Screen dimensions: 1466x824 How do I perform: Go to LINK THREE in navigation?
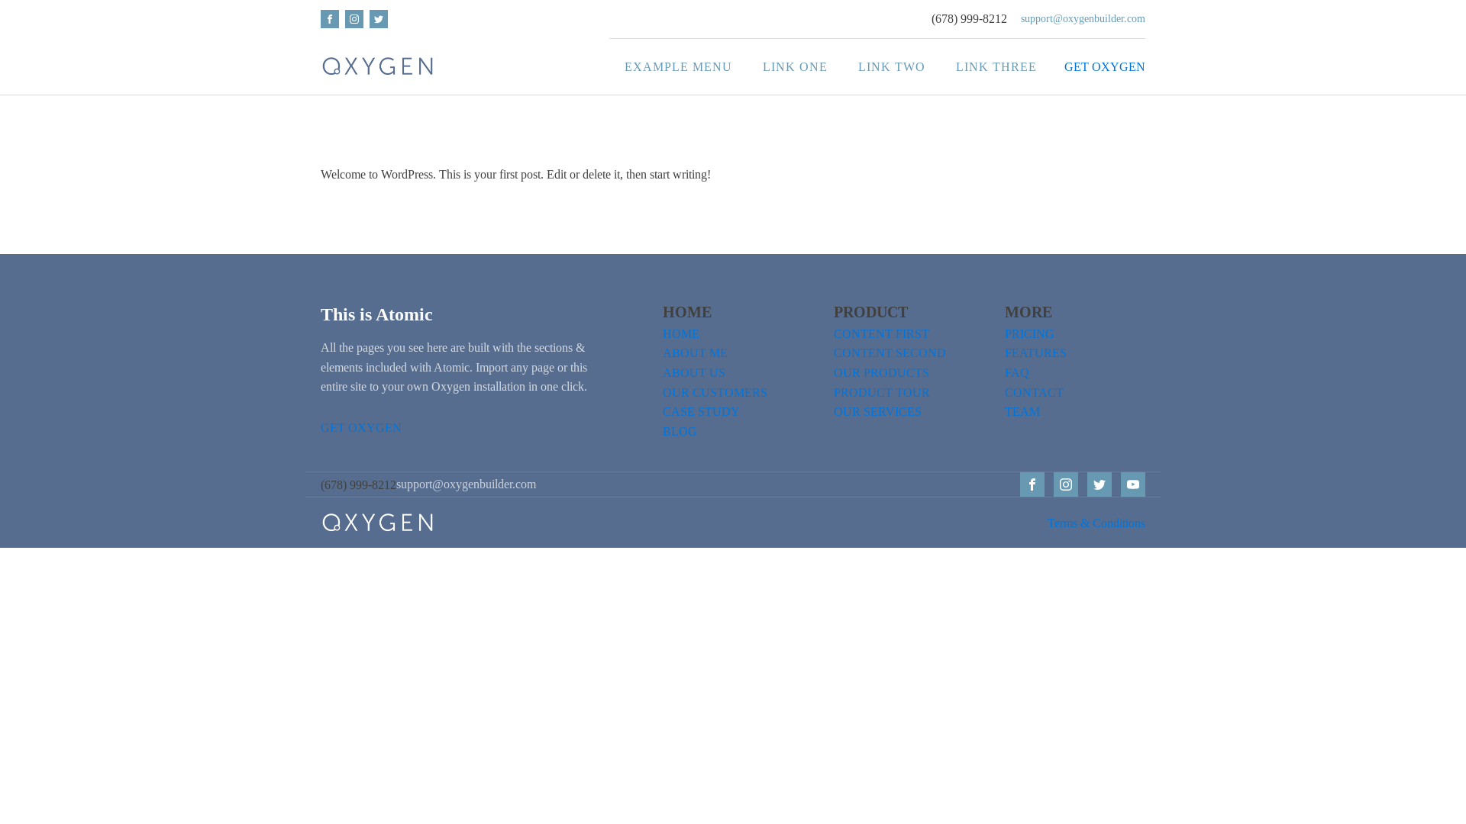click(x=996, y=67)
